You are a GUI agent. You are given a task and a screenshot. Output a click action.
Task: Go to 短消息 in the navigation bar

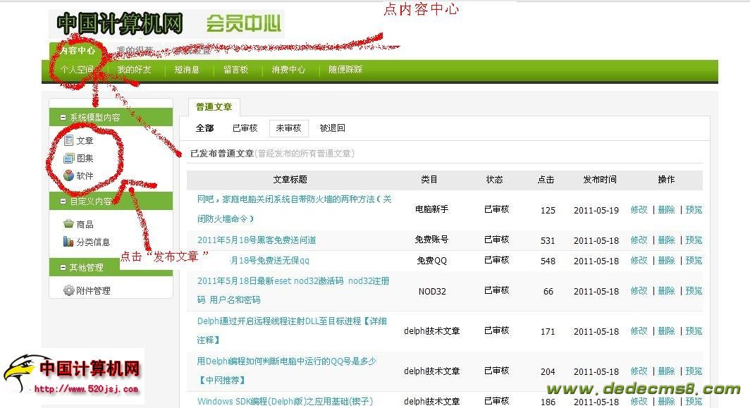pyautogui.click(x=187, y=70)
